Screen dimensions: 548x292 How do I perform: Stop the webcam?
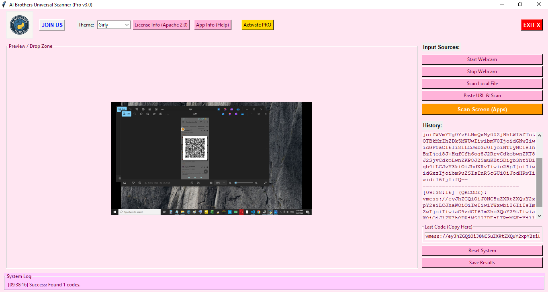click(482, 71)
